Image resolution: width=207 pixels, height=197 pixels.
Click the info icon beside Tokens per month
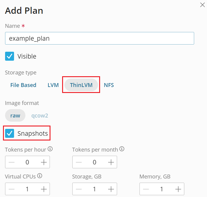(122, 149)
